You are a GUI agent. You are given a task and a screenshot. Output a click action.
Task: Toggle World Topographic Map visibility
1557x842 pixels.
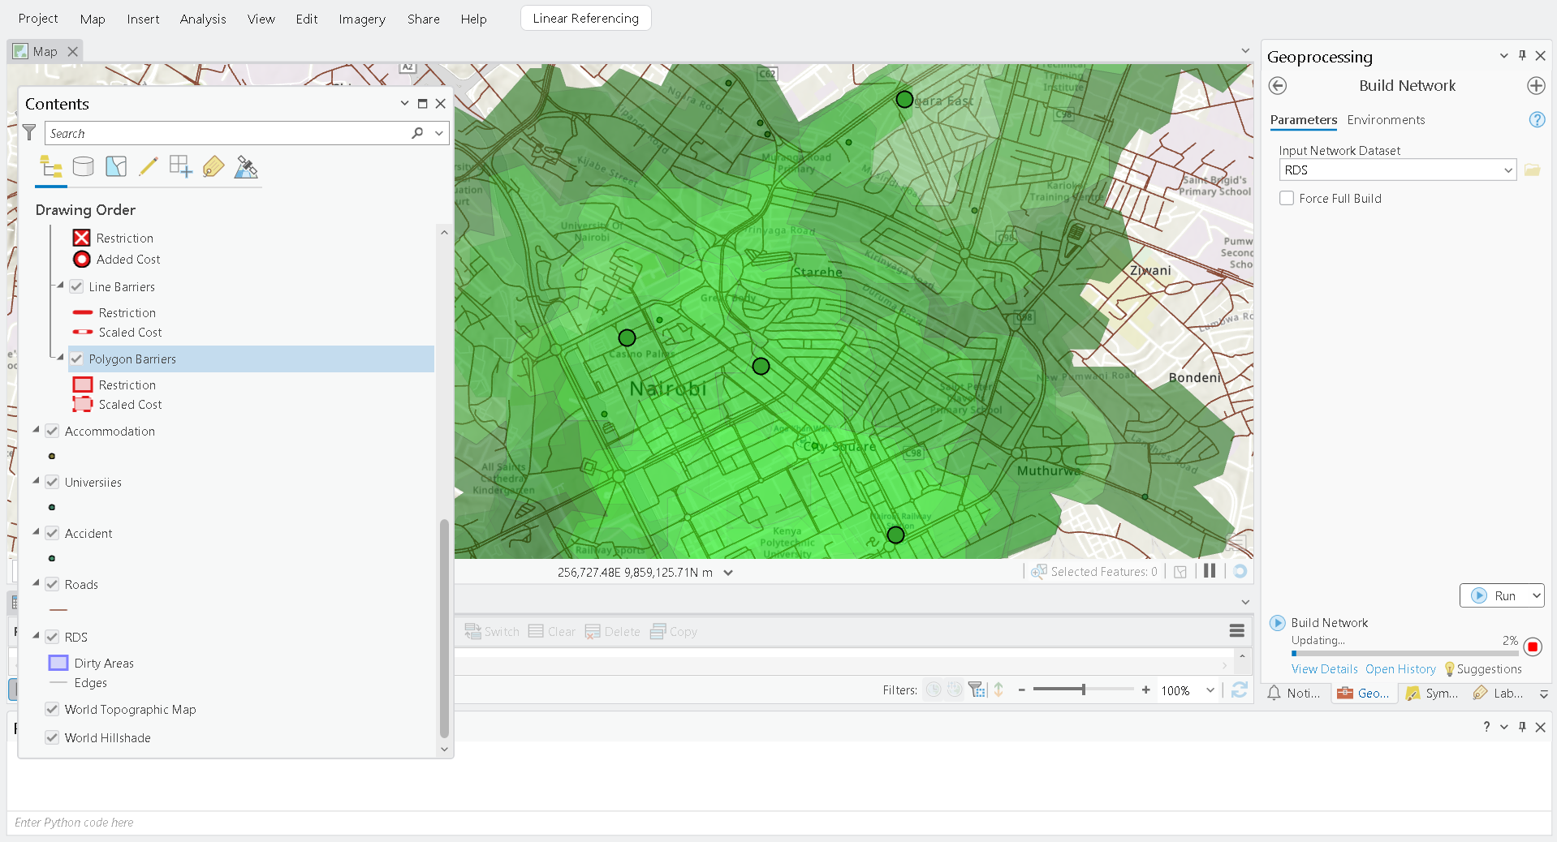[x=52, y=709]
